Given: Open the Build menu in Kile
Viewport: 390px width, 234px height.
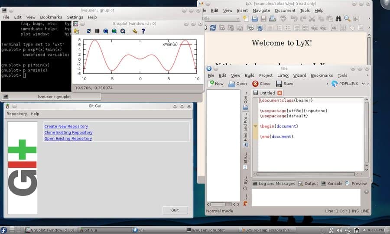Looking at the screenshot, I should coord(250,75).
